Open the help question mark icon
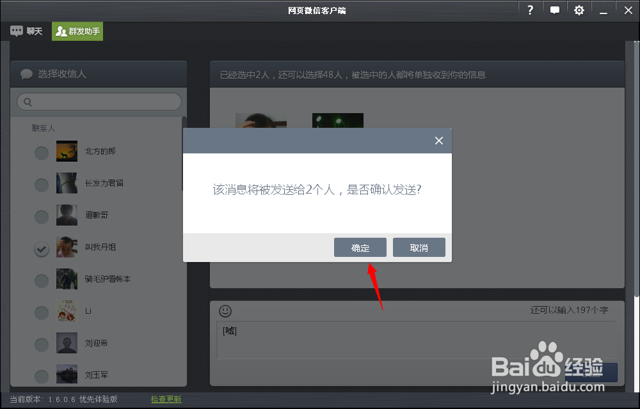Screen dimensions: 640x409 tap(530, 10)
